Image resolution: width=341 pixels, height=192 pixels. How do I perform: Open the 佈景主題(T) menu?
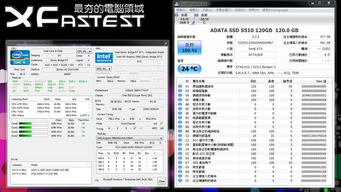[x=223, y=10]
